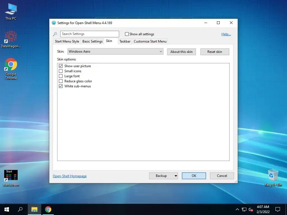The width and height of the screenshot is (287, 215).
Task: Click the magnifier icon beside Search Settings
Action: point(55,34)
